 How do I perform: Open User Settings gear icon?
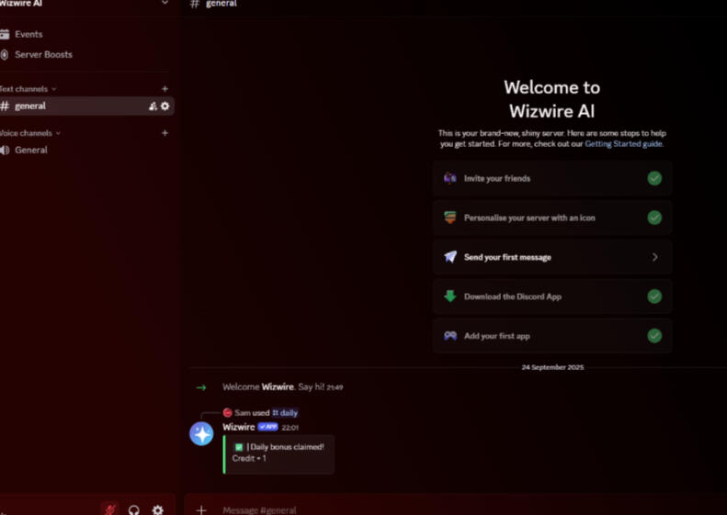(x=157, y=509)
